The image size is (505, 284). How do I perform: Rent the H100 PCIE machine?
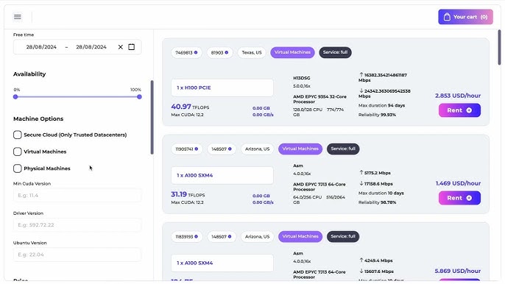click(459, 110)
